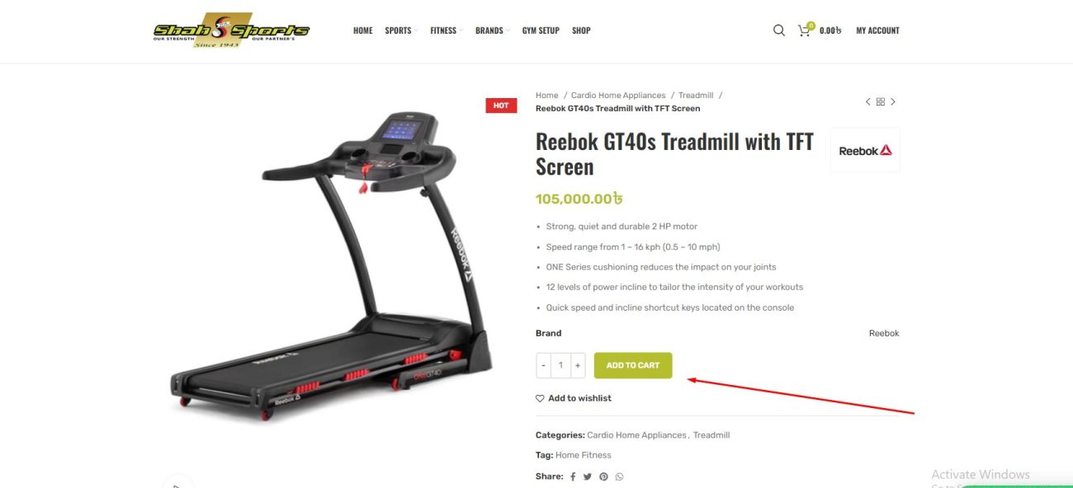The image size is (1073, 488).
Task: Increase quantity with the plus button
Action: [578, 365]
